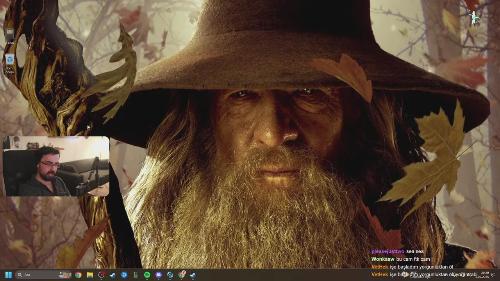Open the teal diamond-pattern app icon in taskbar
The image size is (500, 281).
(x=170, y=275)
